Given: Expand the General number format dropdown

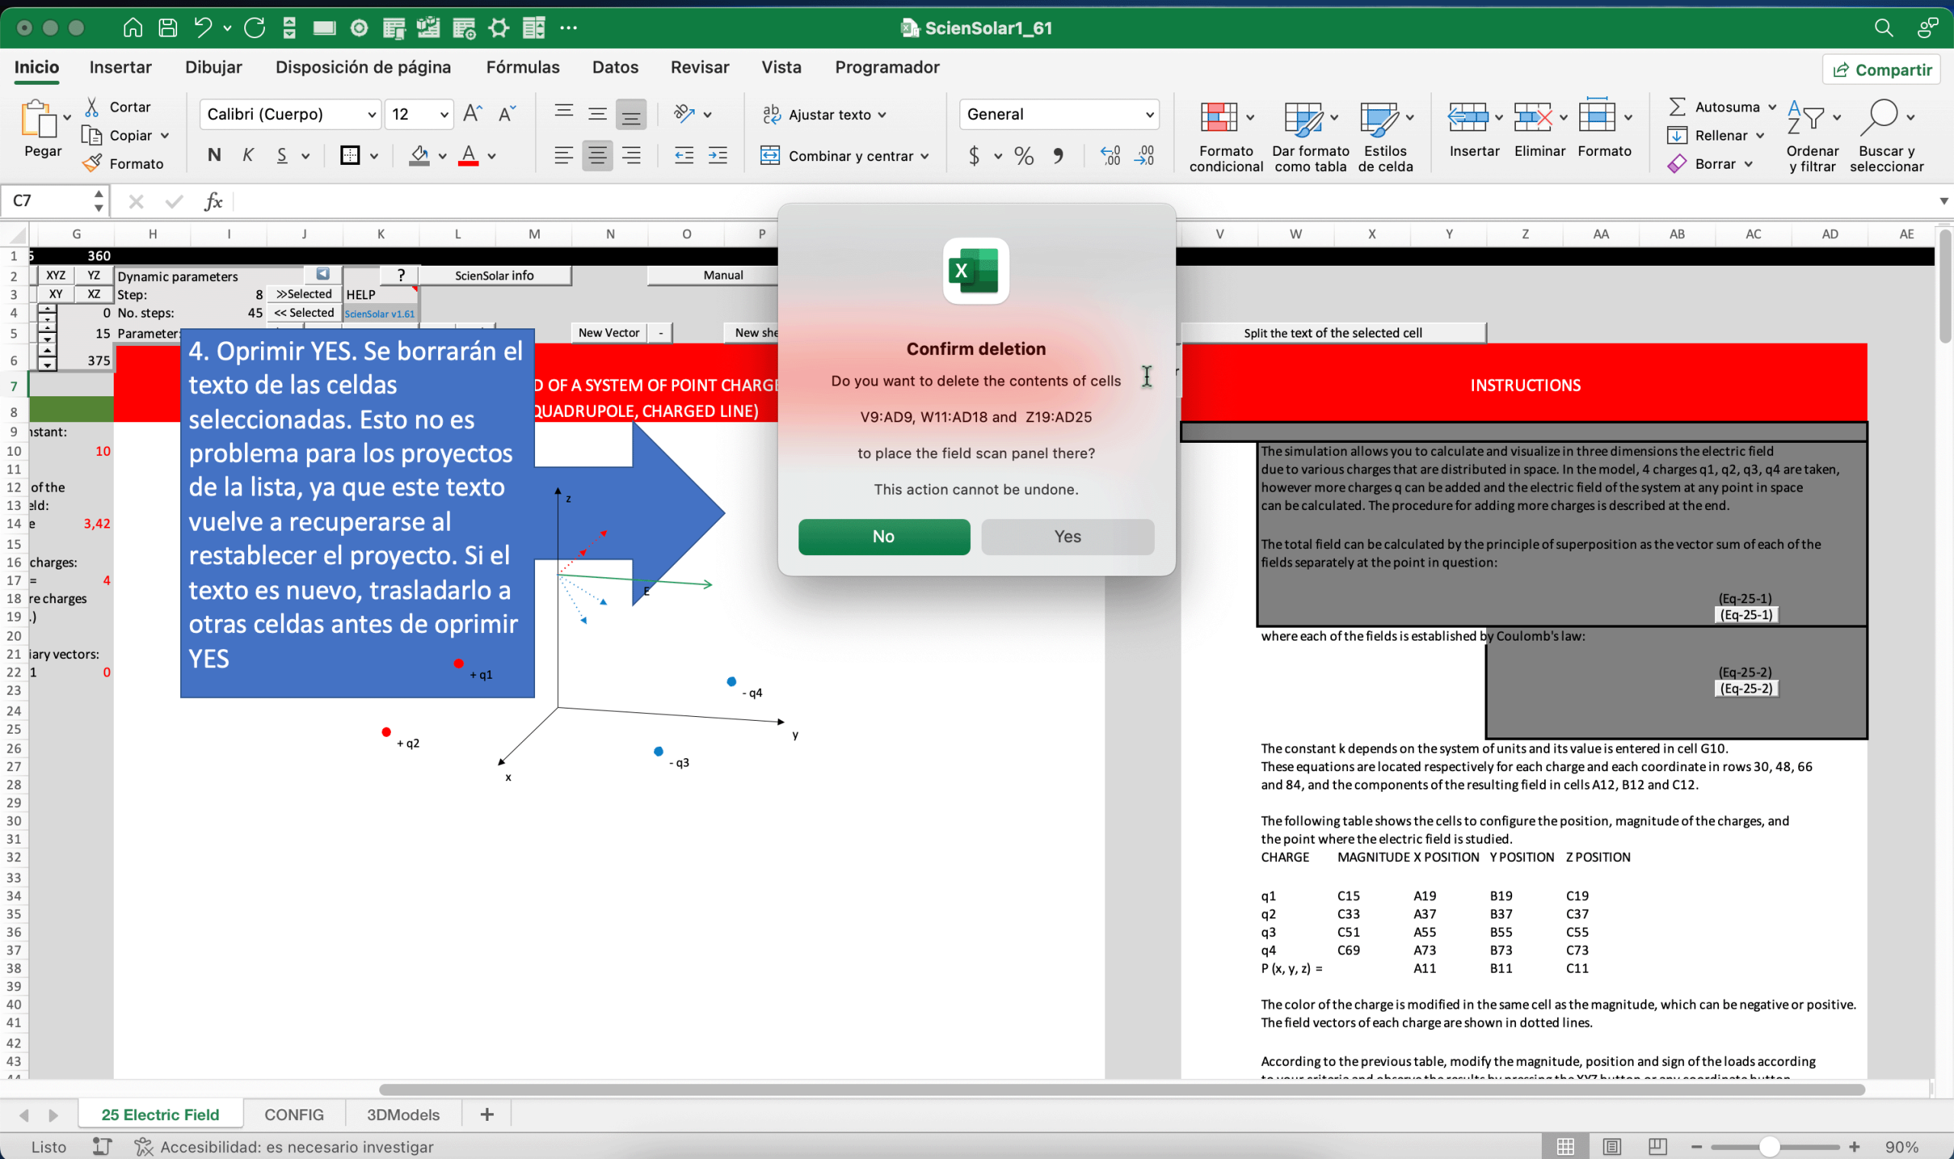Looking at the screenshot, I should click(x=1148, y=115).
